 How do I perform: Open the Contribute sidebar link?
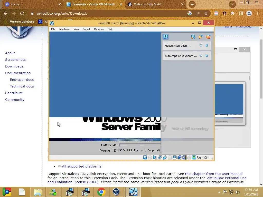tap(14, 93)
